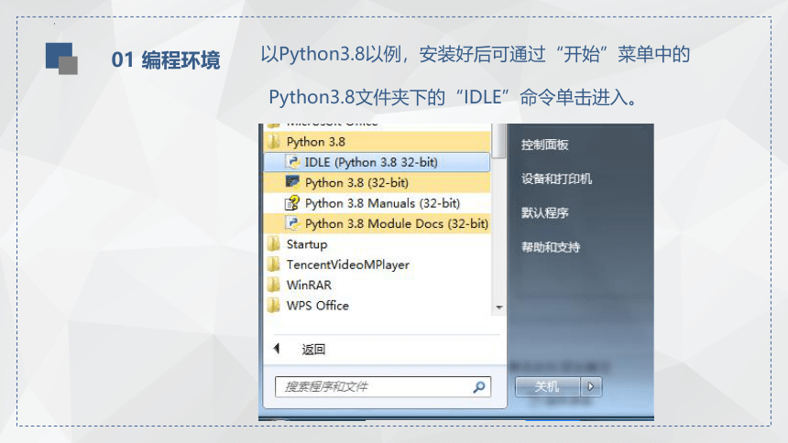Image resolution: width=788 pixels, height=443 pixels.
Task: Click the programs list scrollbar thumb
Action: coord(499,141)
